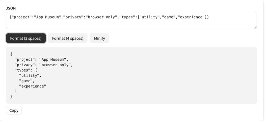Click the "game" array item in output

27,81
